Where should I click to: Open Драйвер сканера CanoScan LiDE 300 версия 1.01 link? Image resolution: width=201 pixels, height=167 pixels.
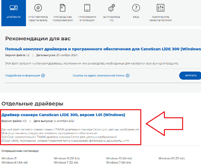[63, 115]
